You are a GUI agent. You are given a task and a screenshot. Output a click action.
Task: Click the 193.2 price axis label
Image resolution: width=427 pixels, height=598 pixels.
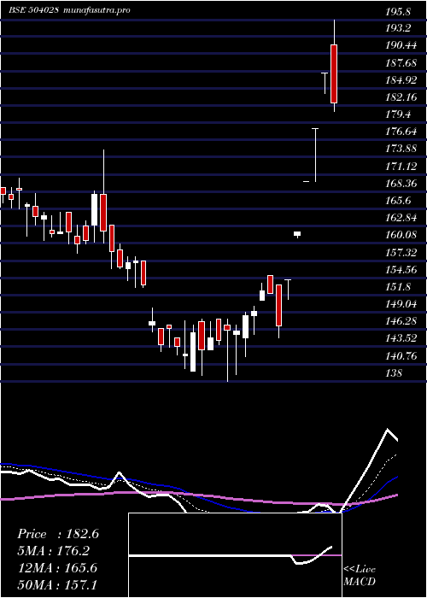[398, 28]
